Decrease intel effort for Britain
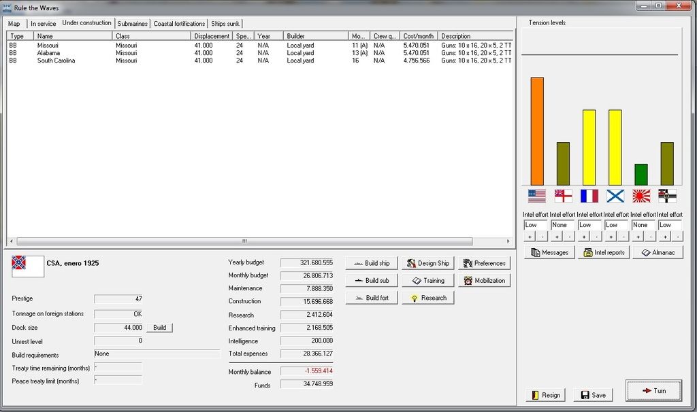697x412 pixels. [x=569, y=237]
